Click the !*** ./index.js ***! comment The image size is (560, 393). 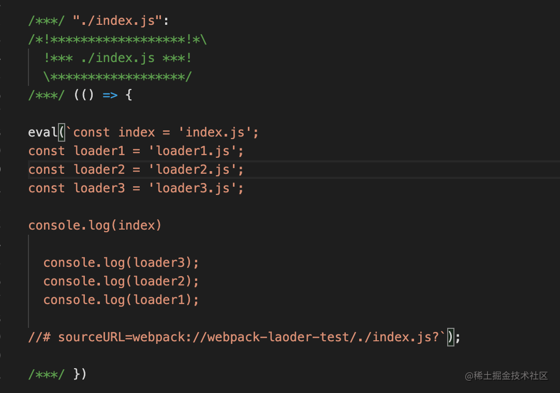(117, 58)
